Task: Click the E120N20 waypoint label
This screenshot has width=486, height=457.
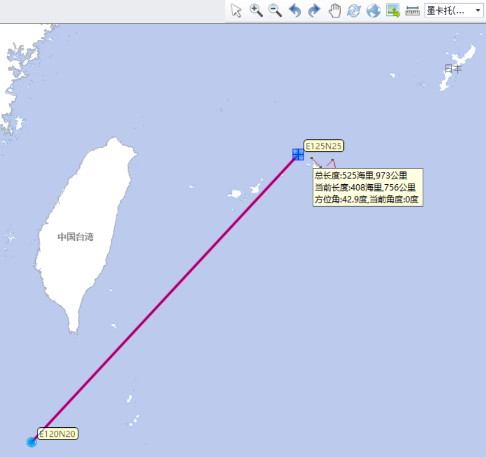Action: (58, 433)
